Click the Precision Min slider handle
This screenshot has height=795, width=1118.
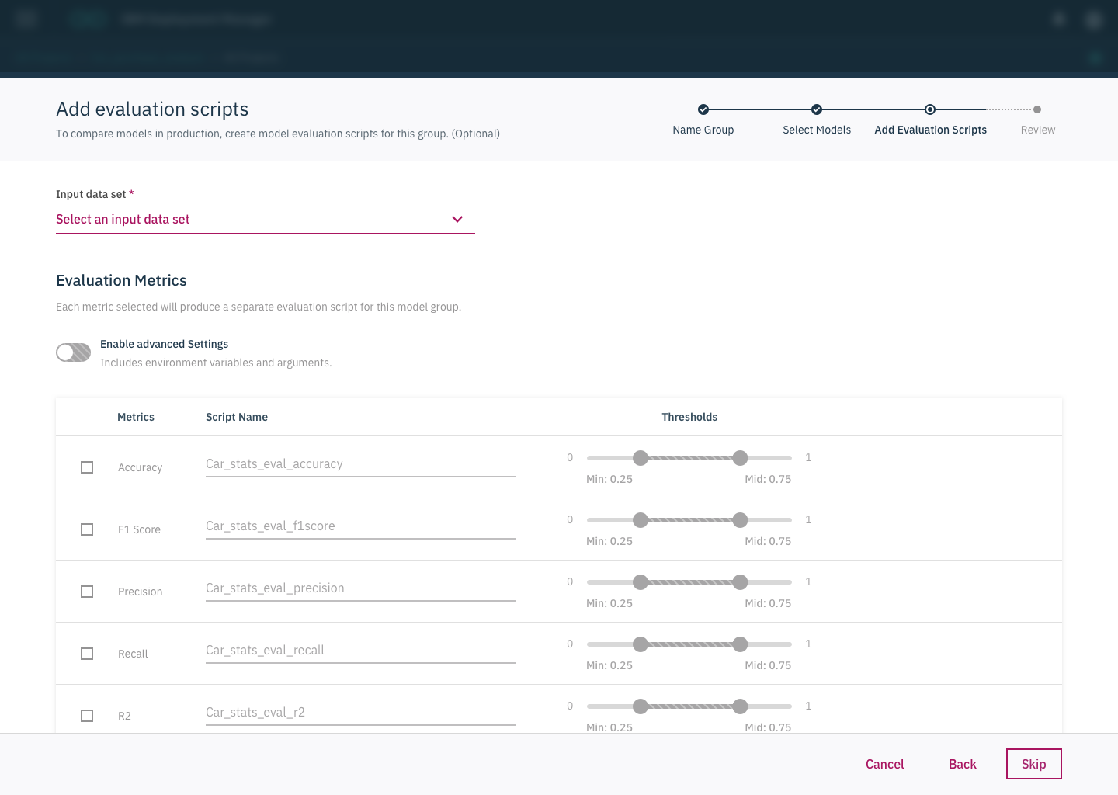coord(641,582)
